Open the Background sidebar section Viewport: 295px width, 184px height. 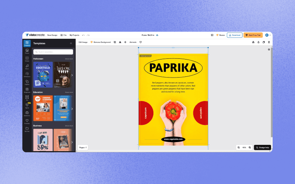(x=27, y=90)
